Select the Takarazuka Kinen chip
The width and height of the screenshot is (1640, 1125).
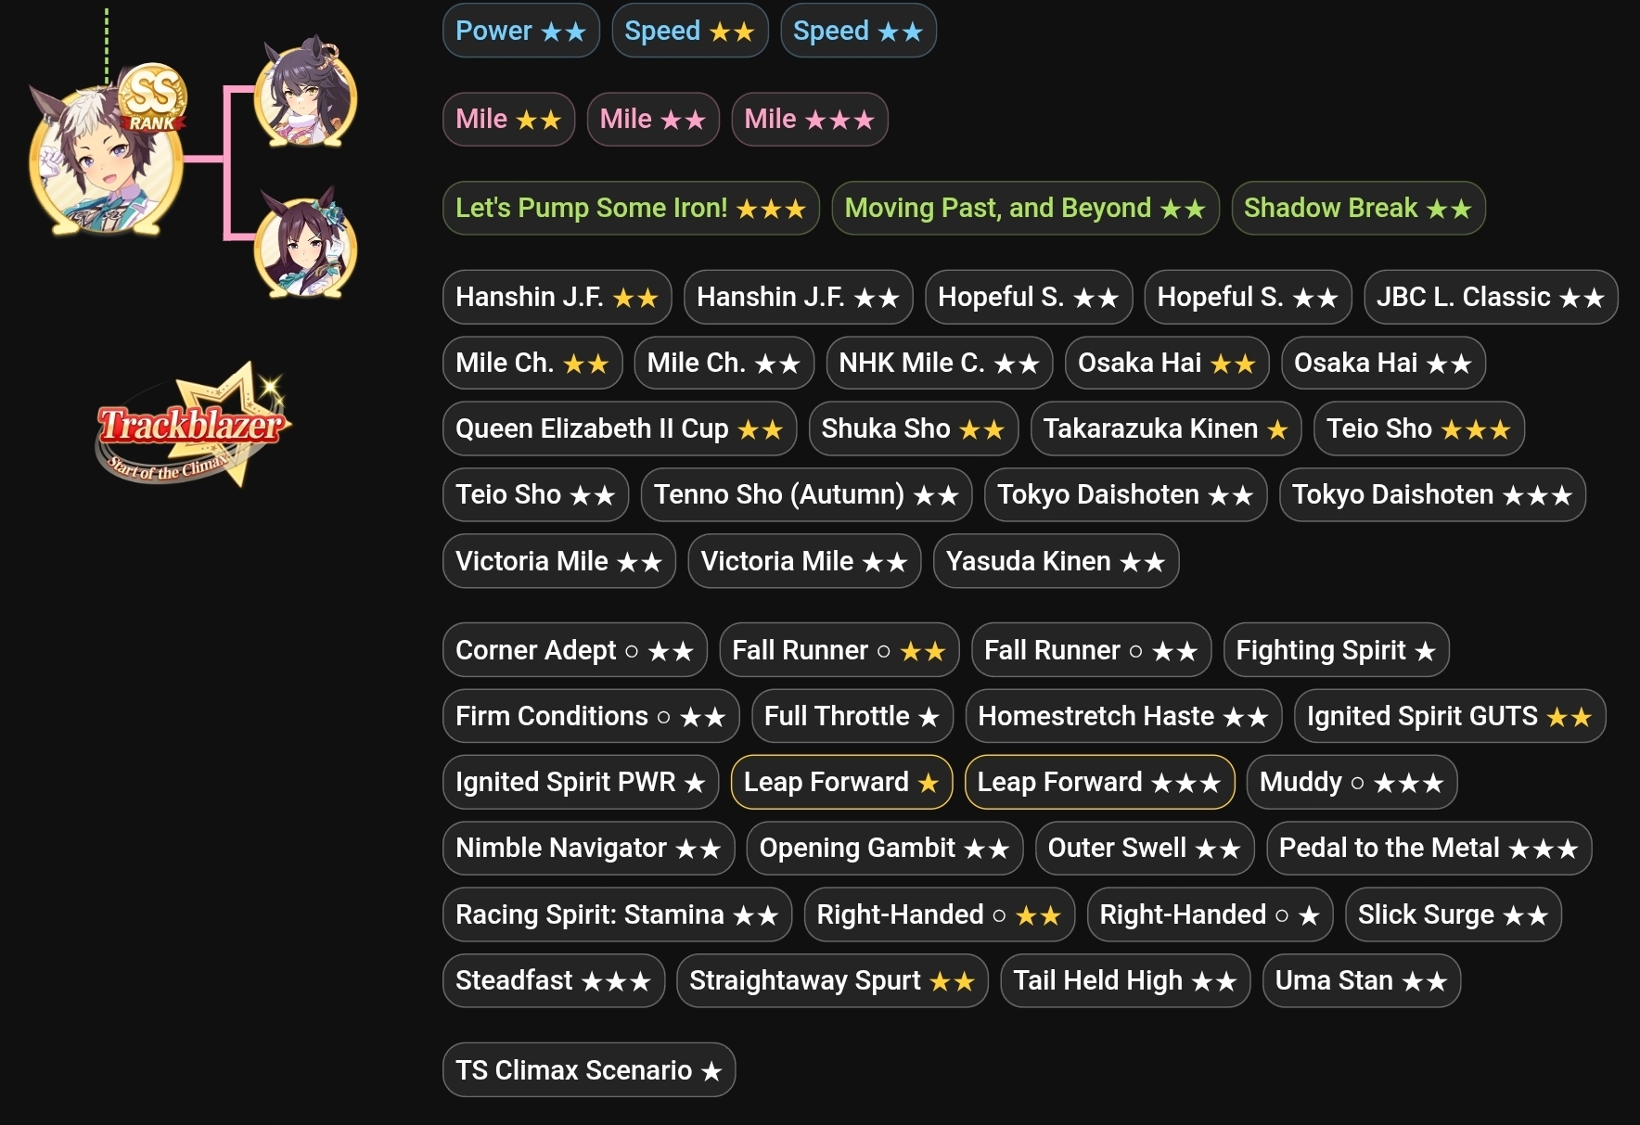click(1166, 428)
